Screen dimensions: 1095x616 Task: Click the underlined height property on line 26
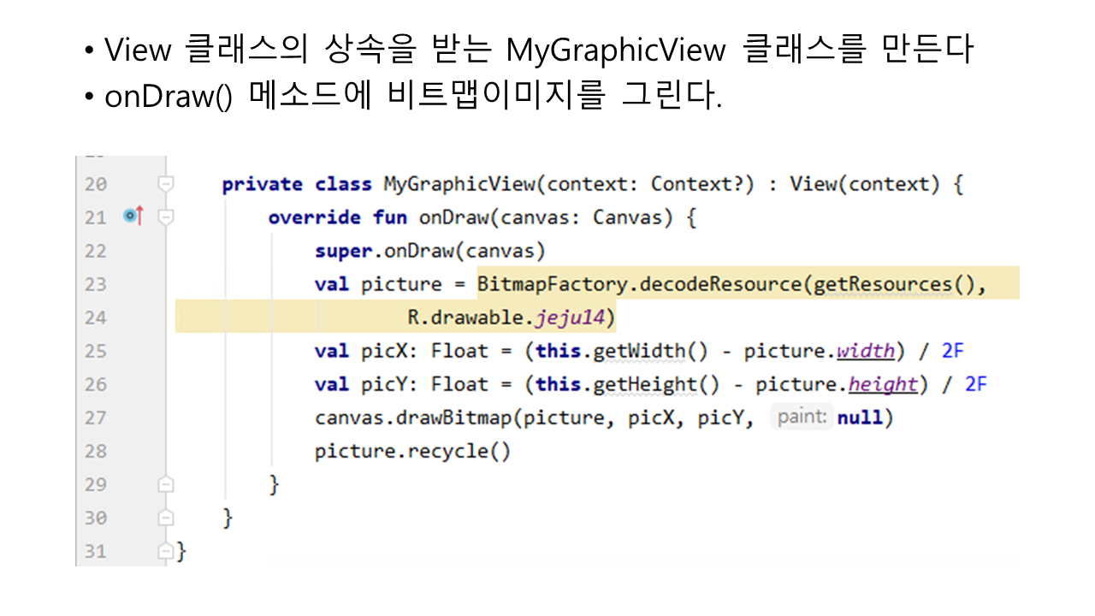click(883, 384)
